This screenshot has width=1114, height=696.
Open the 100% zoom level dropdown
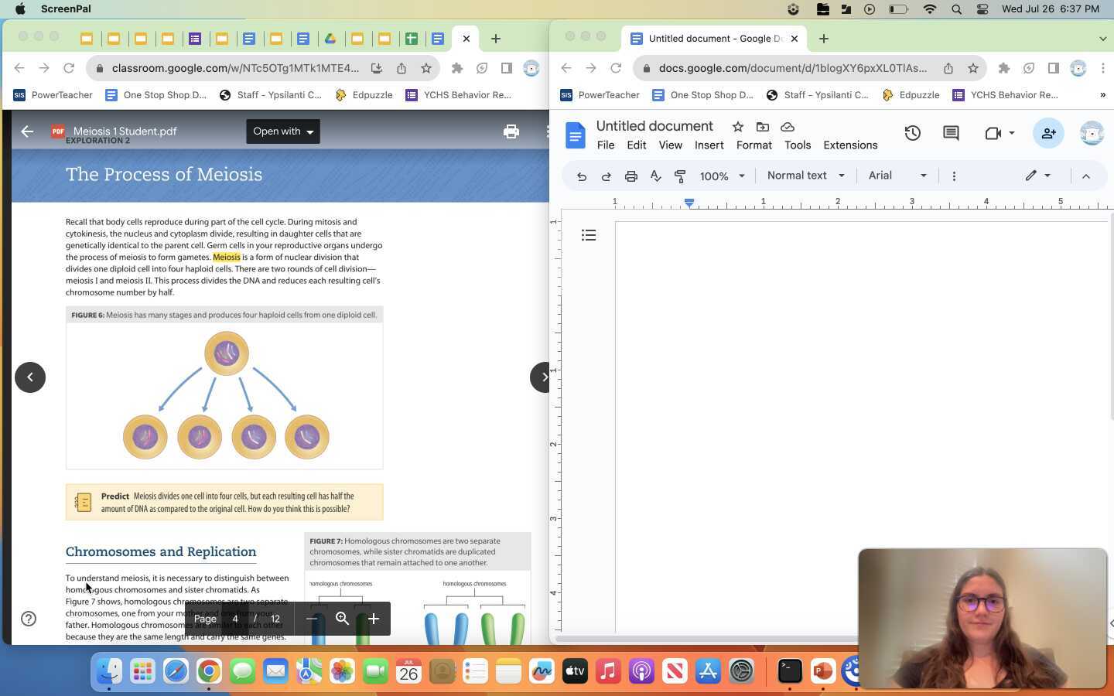point(721,176)
